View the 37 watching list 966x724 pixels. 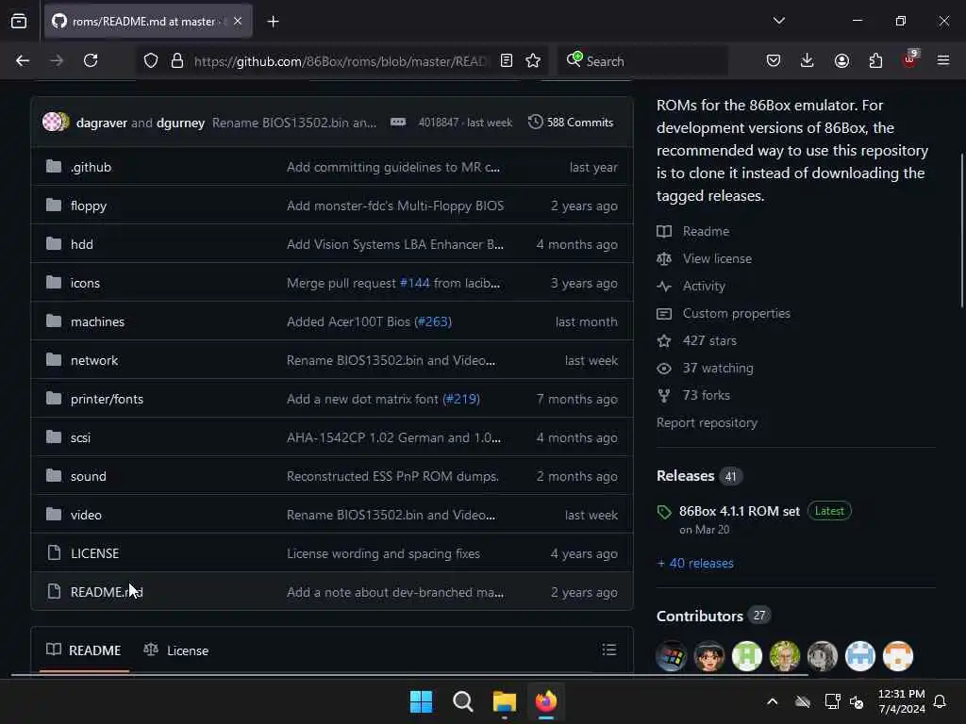(x=705, y=369)
